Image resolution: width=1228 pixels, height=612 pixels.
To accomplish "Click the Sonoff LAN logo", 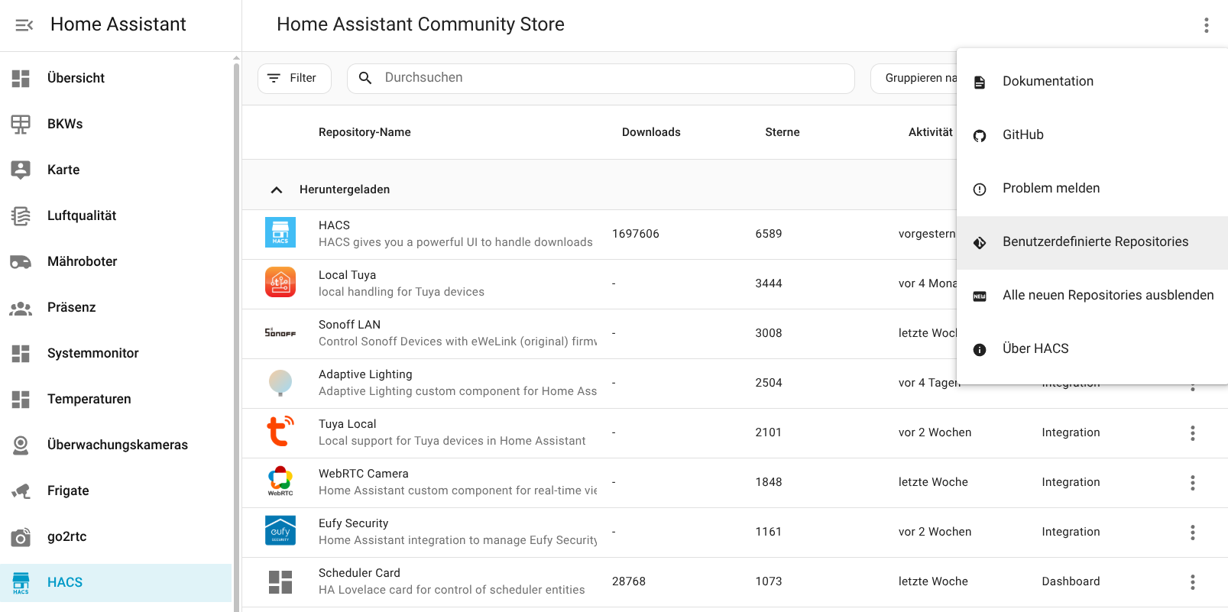I will click(280, 332).
